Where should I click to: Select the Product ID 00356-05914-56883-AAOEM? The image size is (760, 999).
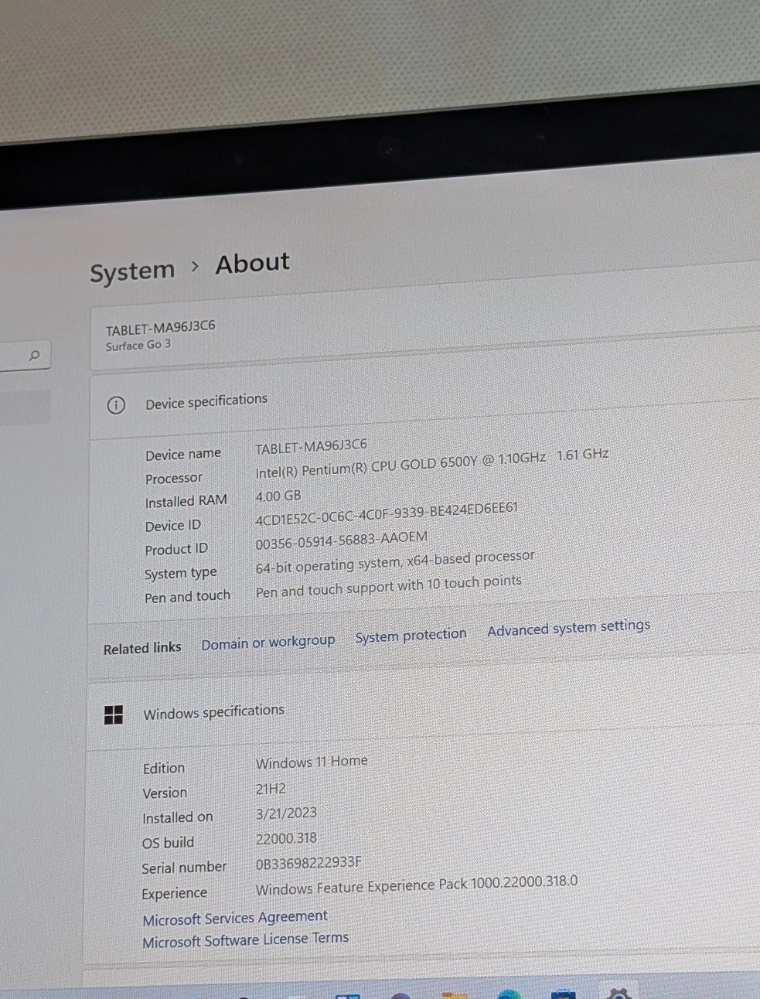341,540
